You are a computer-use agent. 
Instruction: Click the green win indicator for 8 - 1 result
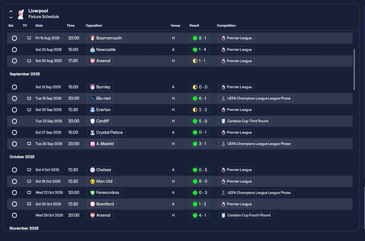pyautogui.click(x=195, y=38)
